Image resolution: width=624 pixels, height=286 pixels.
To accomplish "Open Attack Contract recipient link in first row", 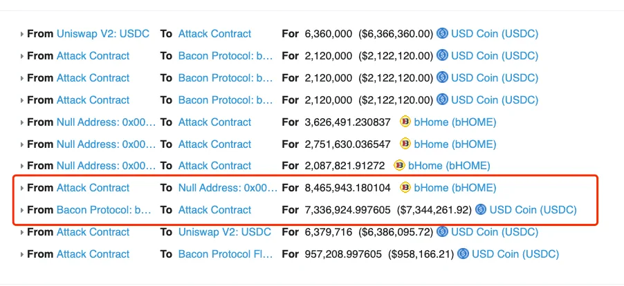I will click(x=214, y=34).
